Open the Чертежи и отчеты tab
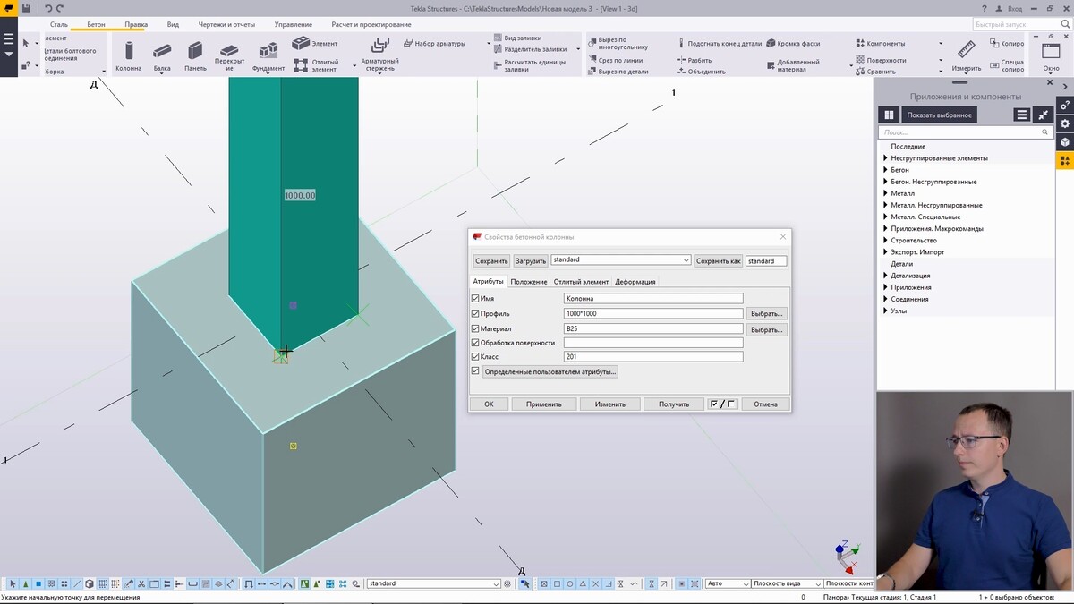Screen dimensions: 1074x604 225,24
